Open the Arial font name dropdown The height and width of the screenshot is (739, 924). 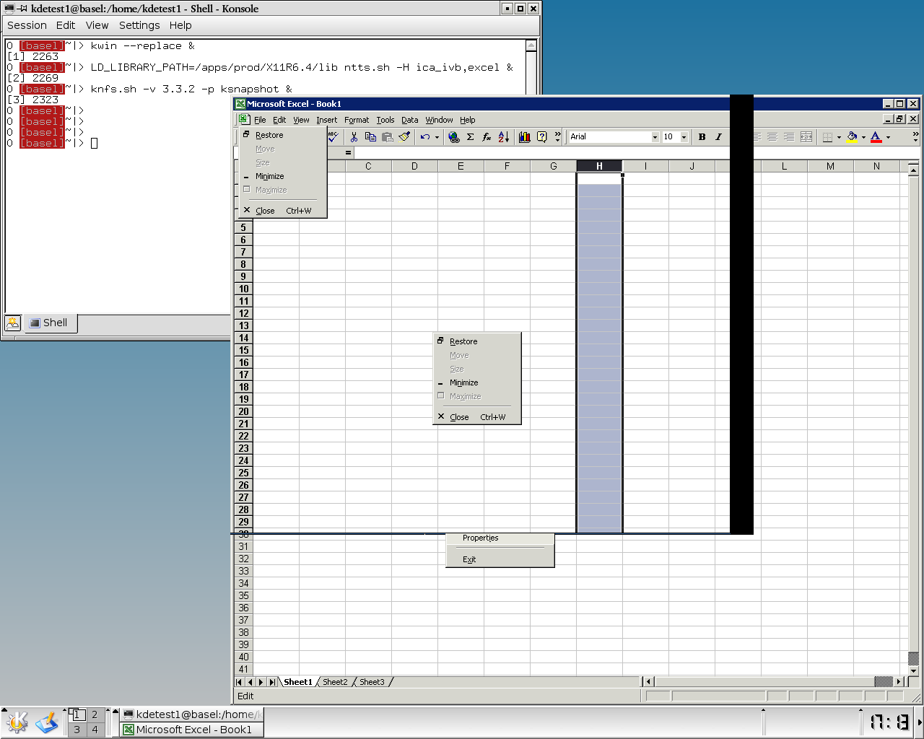pos(655,137)
